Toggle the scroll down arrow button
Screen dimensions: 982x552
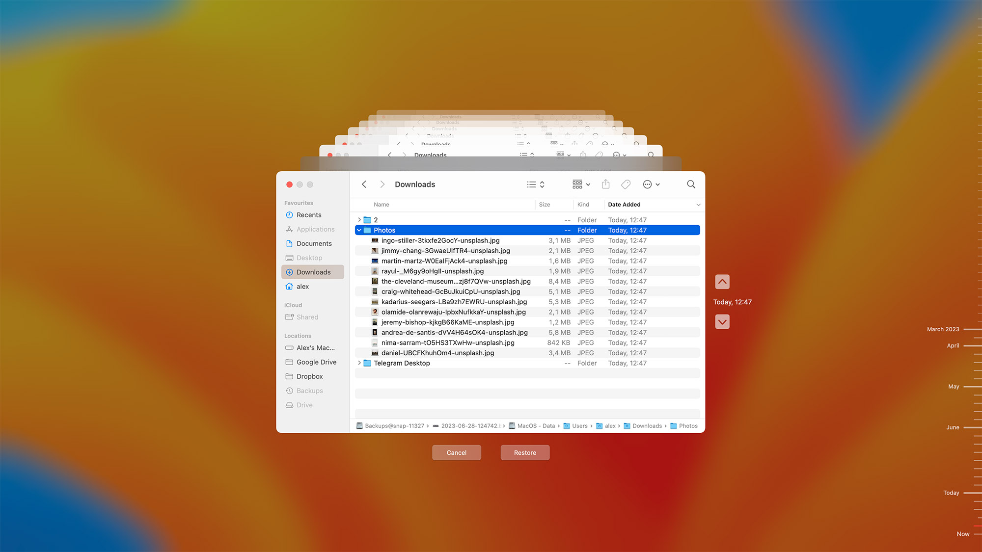pos(722,321)
